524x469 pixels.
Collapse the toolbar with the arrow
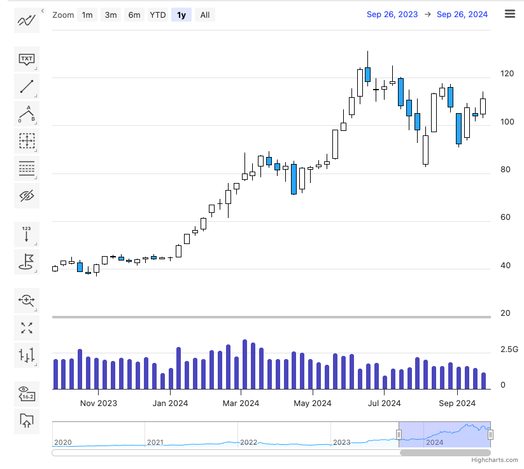43,11
